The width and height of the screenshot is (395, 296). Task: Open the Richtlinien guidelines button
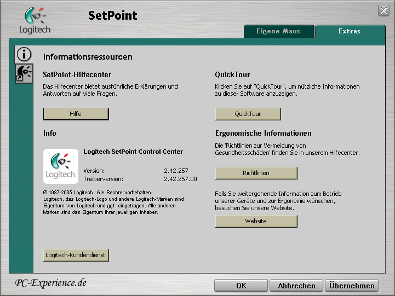256,173
